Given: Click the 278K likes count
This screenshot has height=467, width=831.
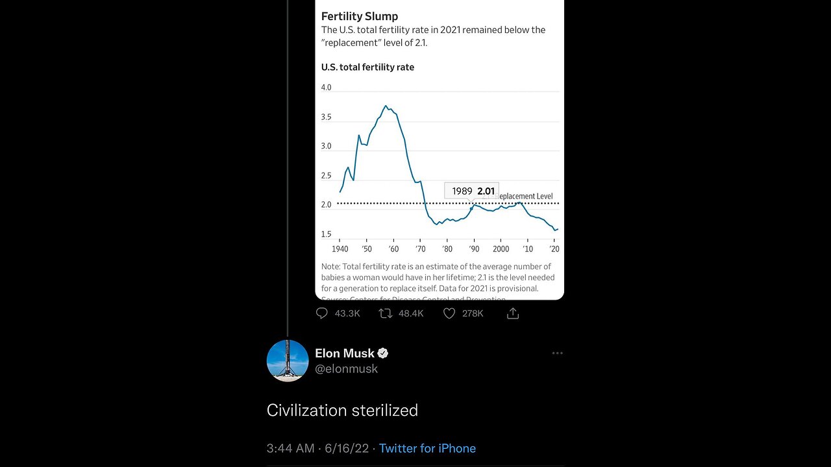Looking at the screenshot, I should (x=473, y=313).
